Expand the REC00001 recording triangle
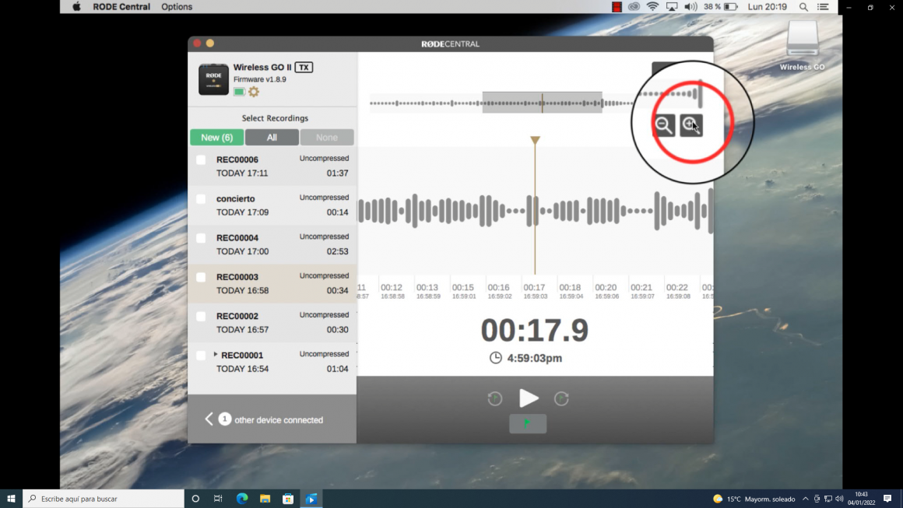Screen dimensions: 903x508 (216, 355)
